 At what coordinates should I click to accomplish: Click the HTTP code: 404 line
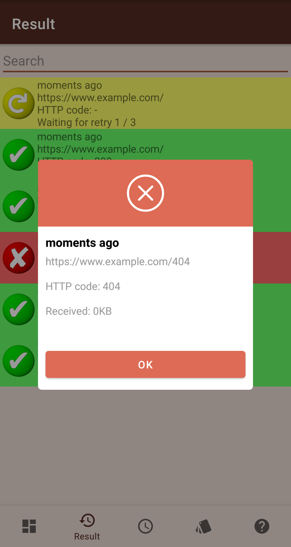(83, 286)
